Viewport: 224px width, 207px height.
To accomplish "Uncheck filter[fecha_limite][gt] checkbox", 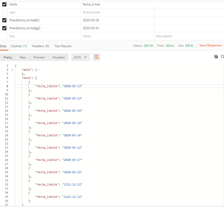I will pyautogui.click(x=4, y=28).
